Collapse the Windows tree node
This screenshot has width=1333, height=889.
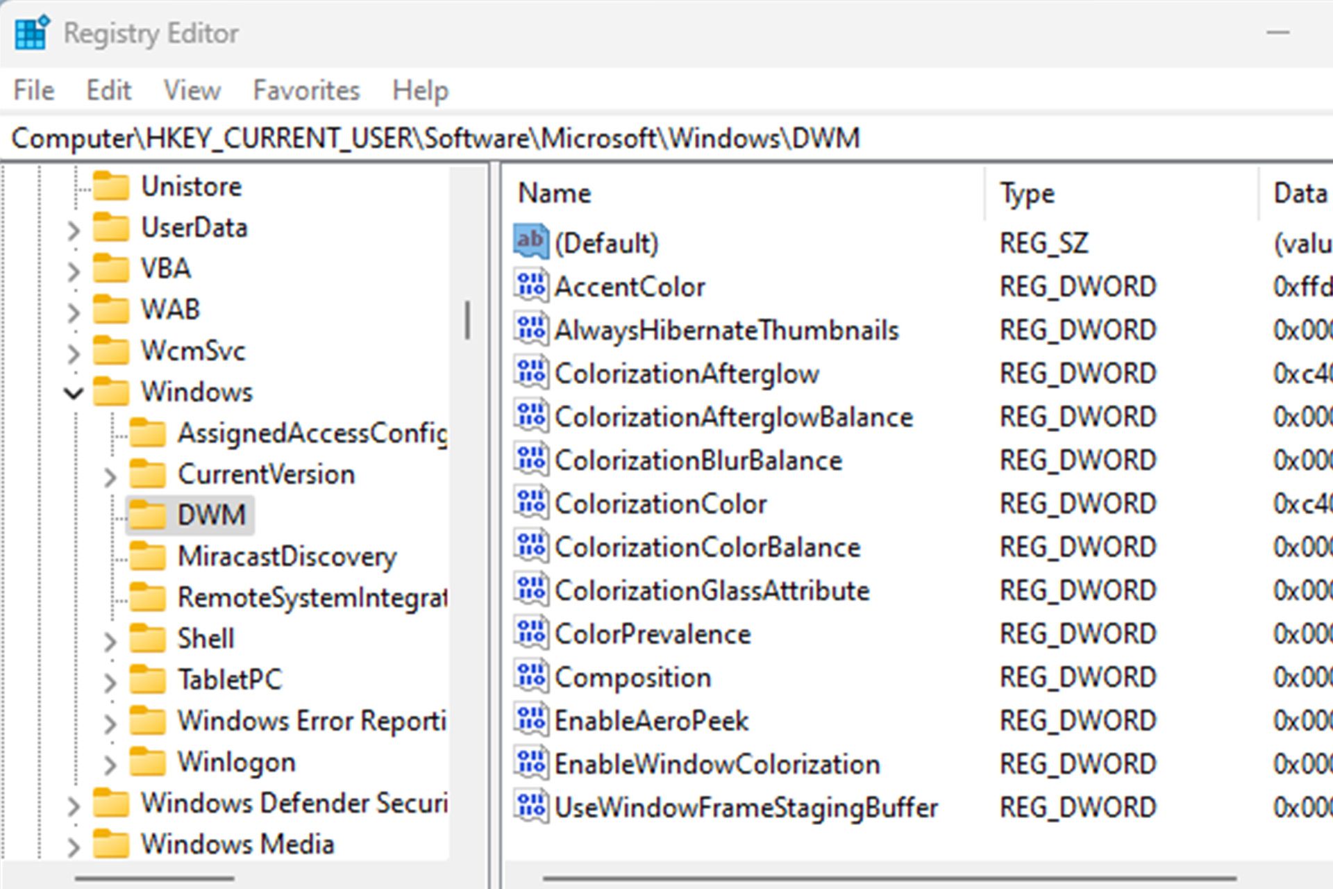click(73, 393)
